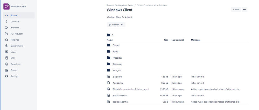259x110 pixels.
Task: Open the extra_dlls folder
Action: pos(117,70)
